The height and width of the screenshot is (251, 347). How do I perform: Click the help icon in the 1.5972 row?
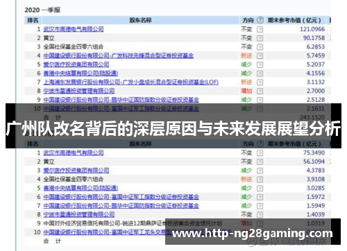tap(260, 197)
